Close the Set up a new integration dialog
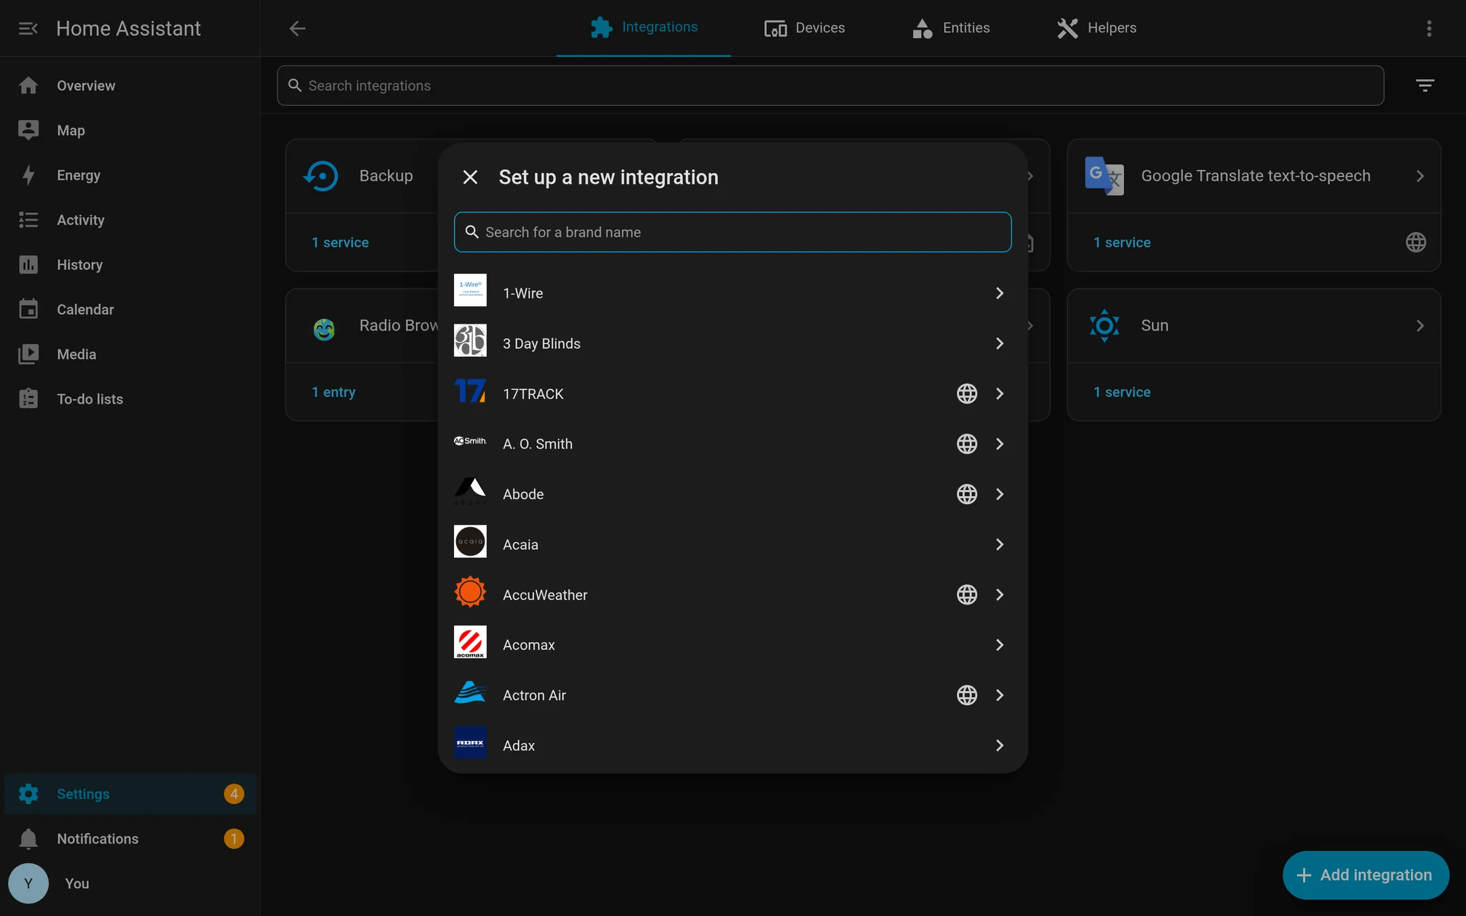1466x916 pixels. point(470,177)
